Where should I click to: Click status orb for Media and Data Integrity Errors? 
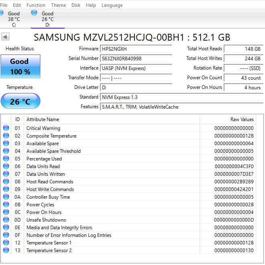(x=6, y=227)
